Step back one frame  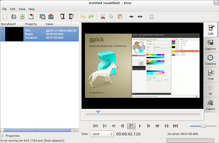click(x=122, y=126)
